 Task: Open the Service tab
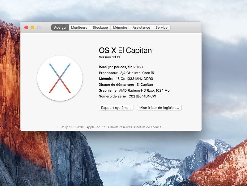click(x=161, y=27)
